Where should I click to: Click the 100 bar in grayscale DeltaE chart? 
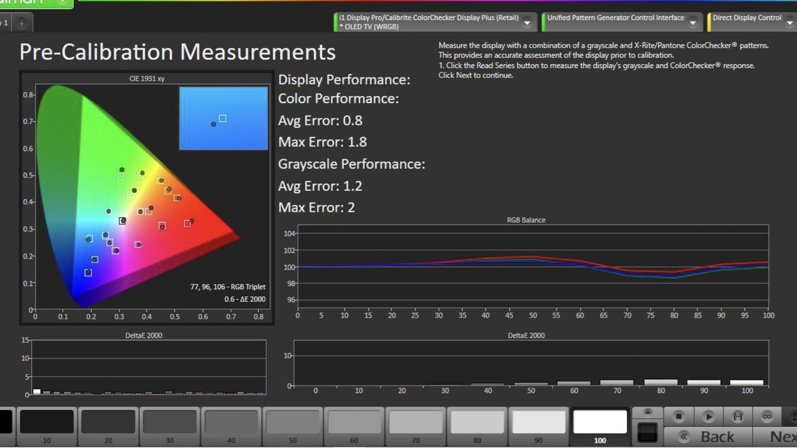point(746,382)
